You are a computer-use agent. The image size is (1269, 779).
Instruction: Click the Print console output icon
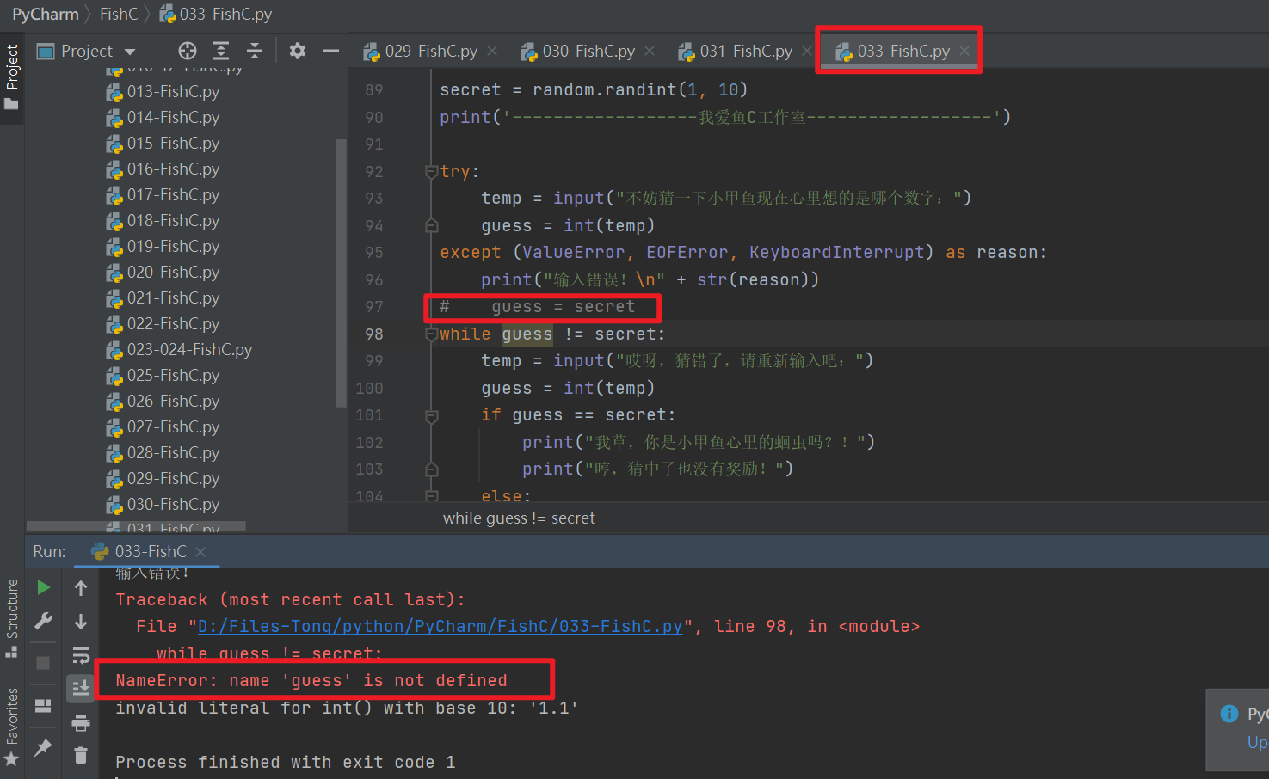coord(81,722)
